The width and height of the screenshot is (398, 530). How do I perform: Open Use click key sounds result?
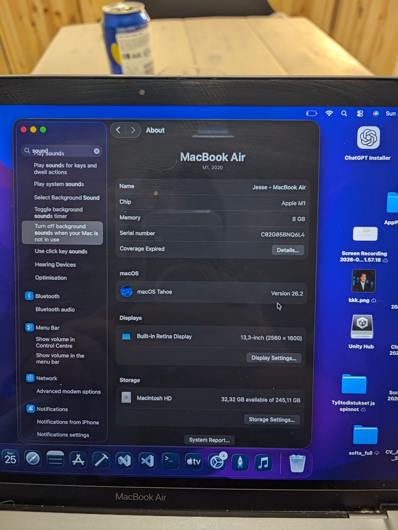coord(61,251)
